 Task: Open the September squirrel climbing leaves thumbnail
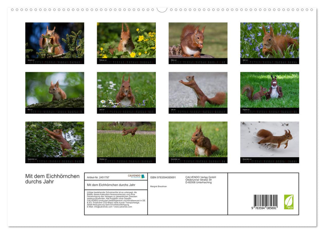pos(55,142)
